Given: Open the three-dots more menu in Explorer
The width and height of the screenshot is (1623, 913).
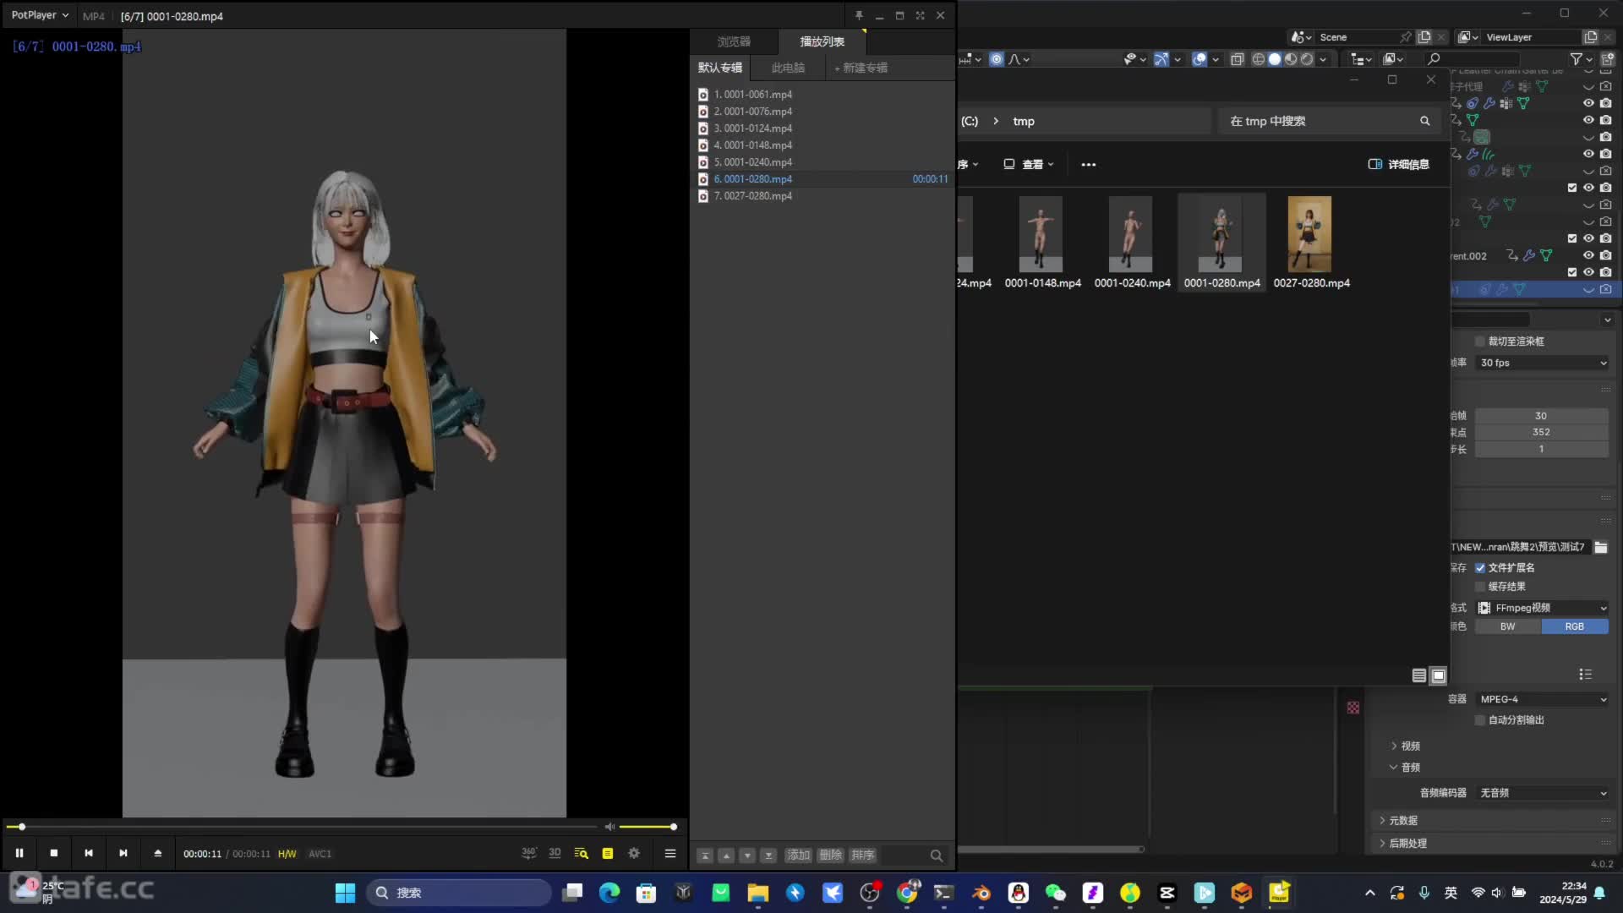Looking at the screenshot, I should (1088, 165).
